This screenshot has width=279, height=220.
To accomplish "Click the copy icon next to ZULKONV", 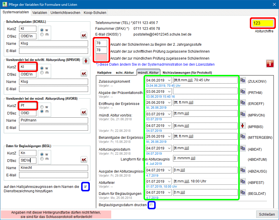I will tap(243, 80).
